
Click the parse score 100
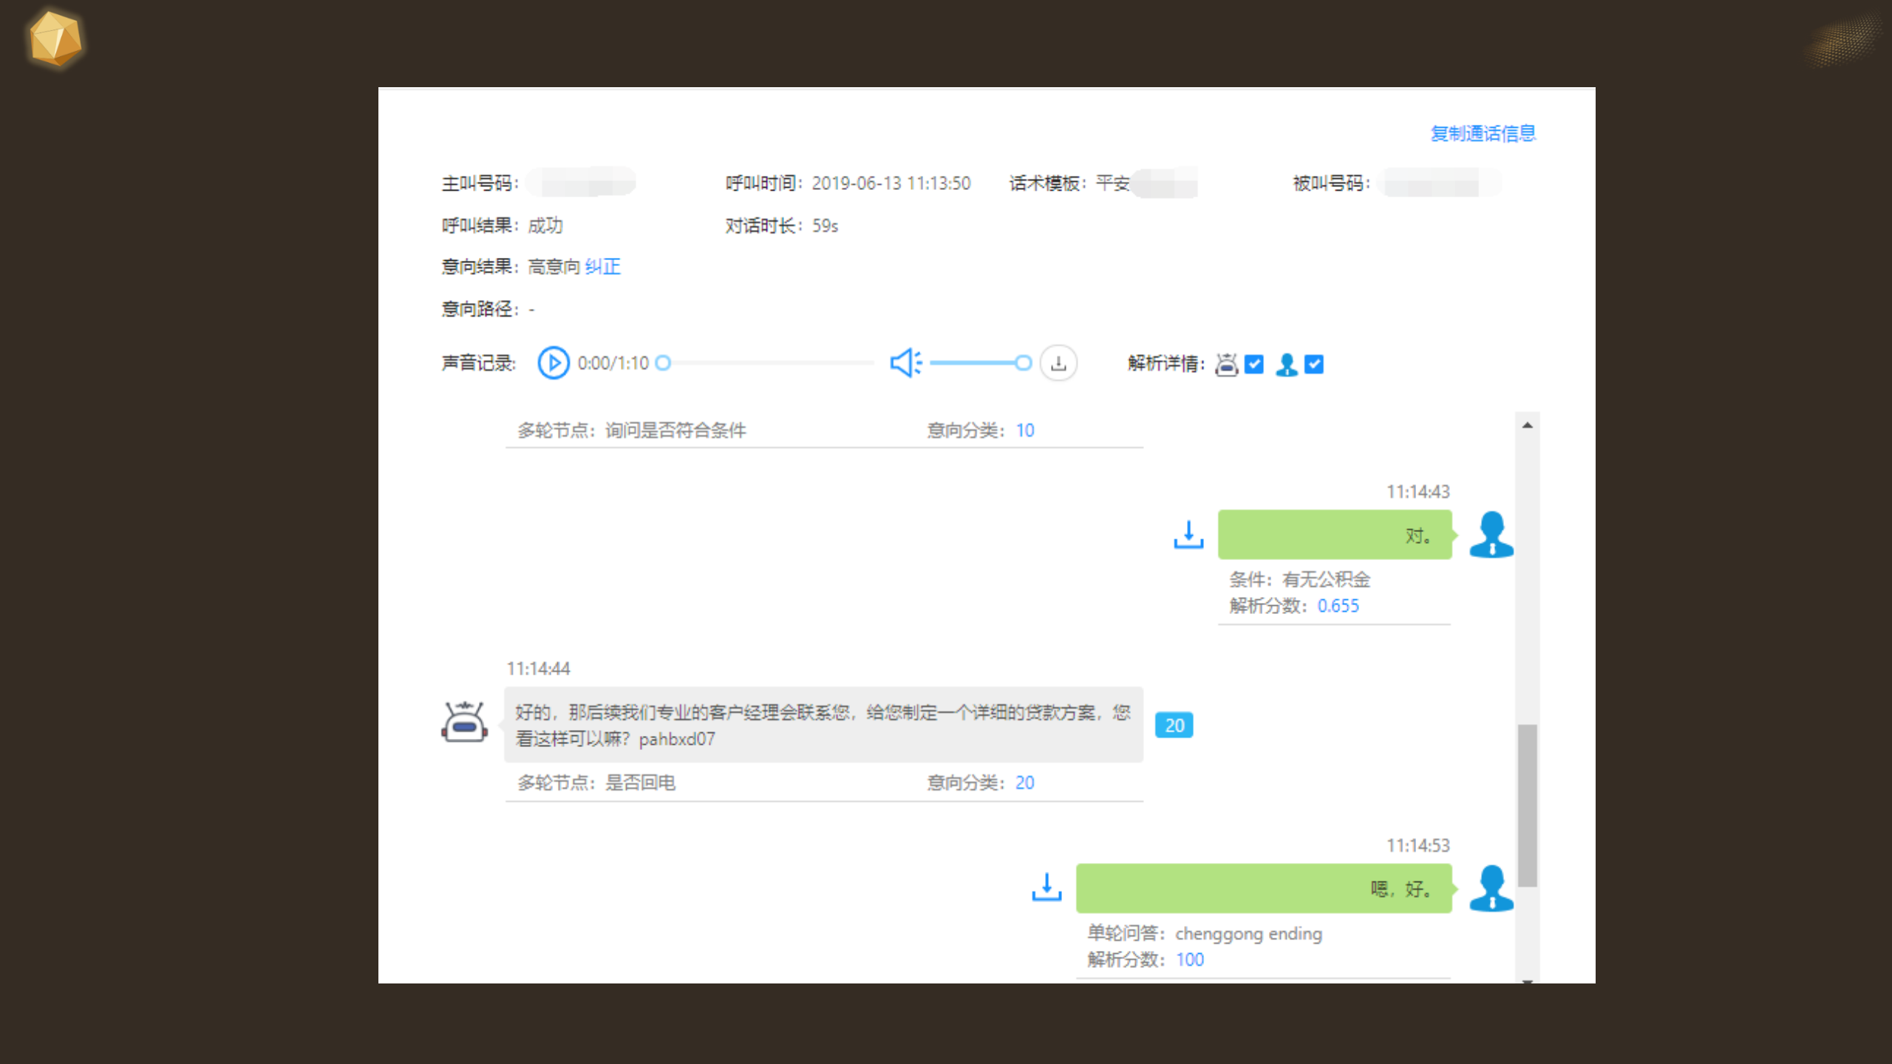[x=1190, y=959]
